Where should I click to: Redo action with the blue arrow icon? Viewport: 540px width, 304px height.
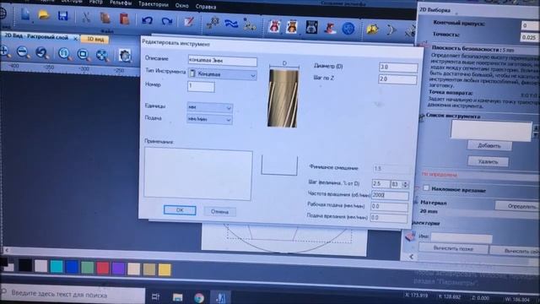tap(167, 21)
